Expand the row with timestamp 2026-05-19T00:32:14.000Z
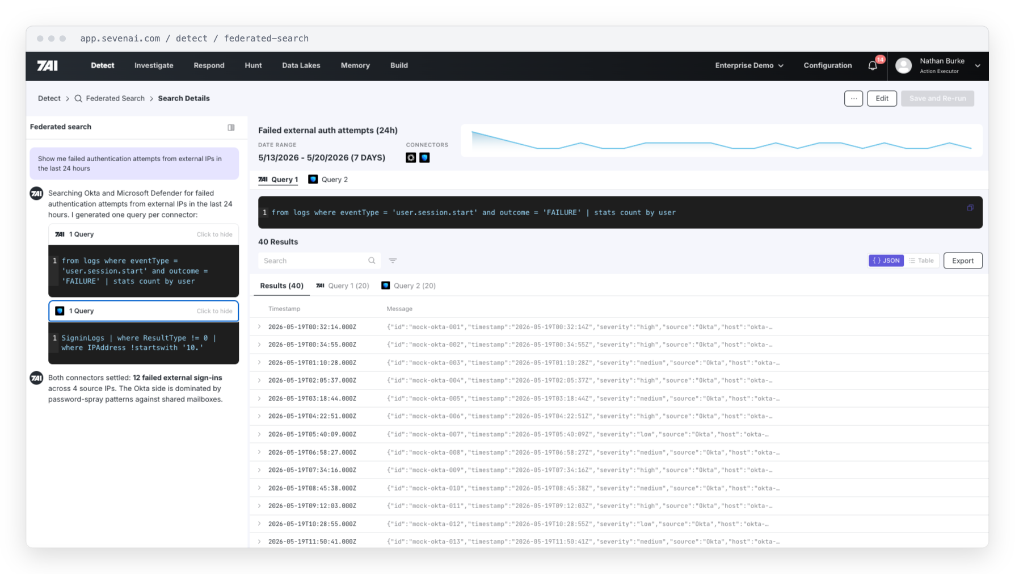1015x574 pixels. tap(259, 327)
